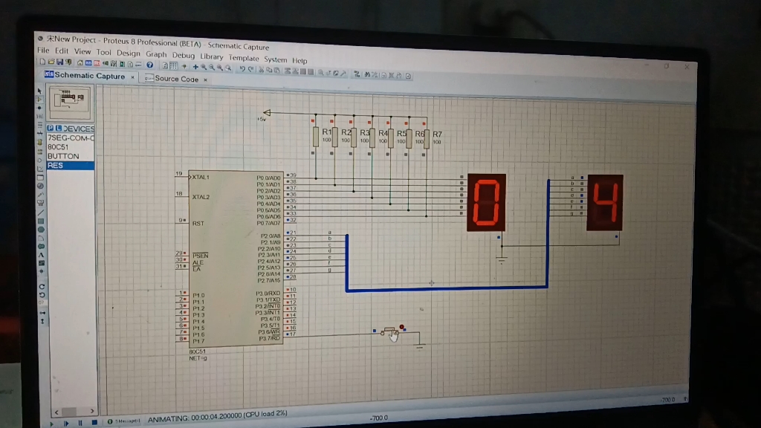This screenshot has width=761, height=428.
Task: Click the 'P' pick devices button
Action: pyautogui.click(x=51, y=128)
